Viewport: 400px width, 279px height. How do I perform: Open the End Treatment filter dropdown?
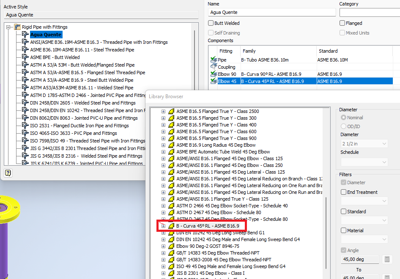364,201
